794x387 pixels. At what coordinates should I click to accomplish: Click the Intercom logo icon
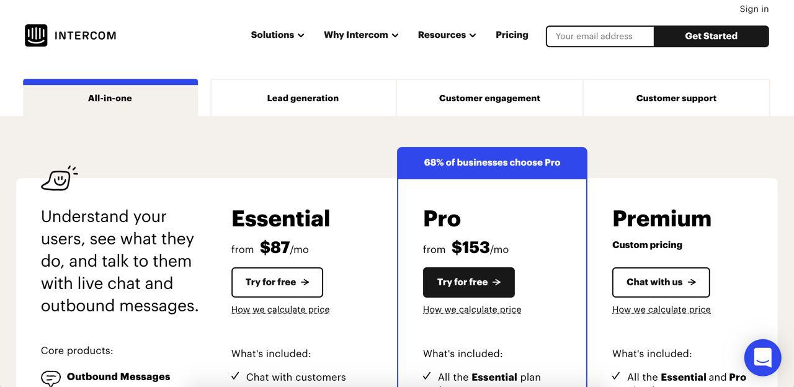click(36, 35)
